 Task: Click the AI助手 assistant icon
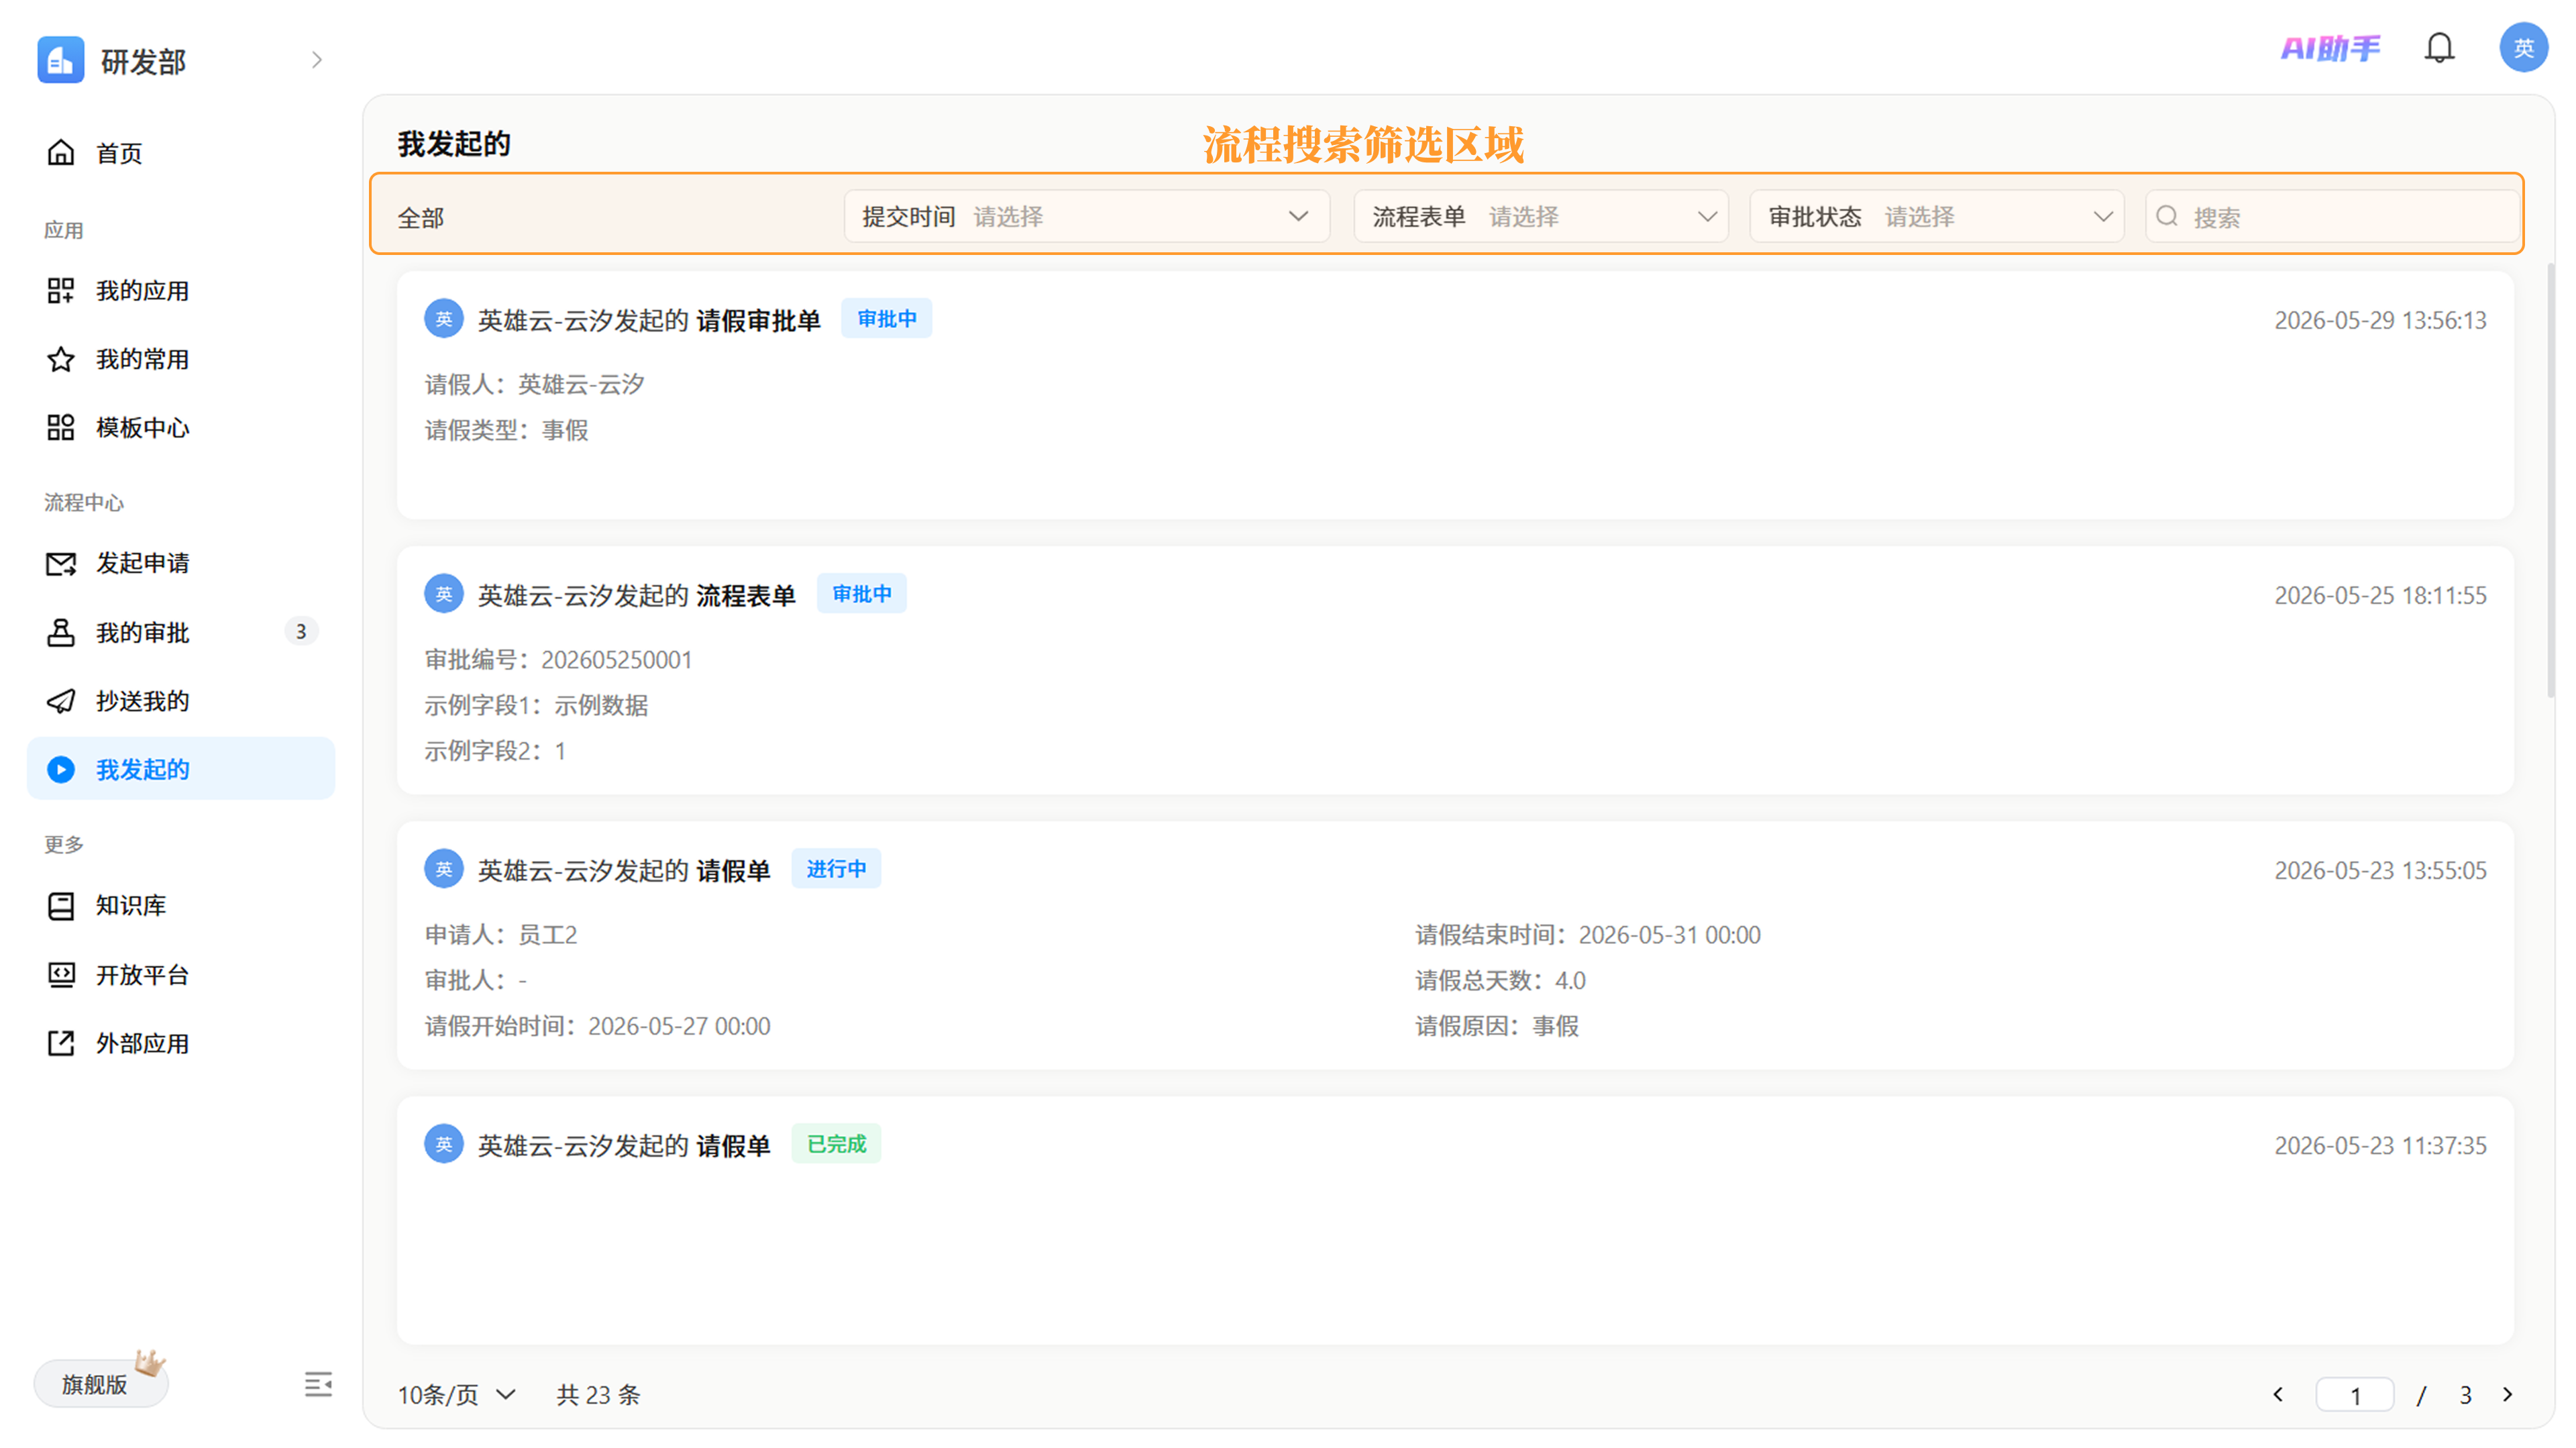(x=2331, y=47)
